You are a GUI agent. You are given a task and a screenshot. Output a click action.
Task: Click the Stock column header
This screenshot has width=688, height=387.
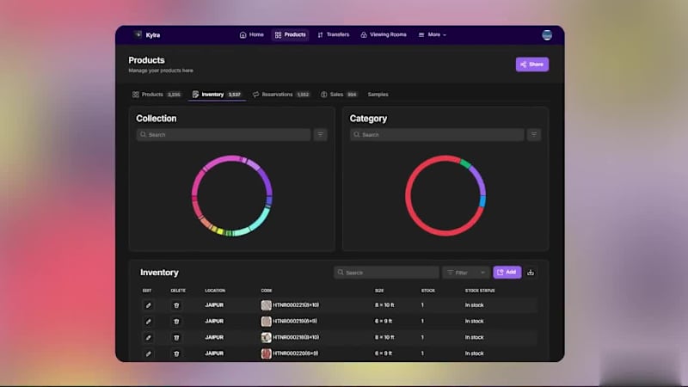tap(428, 291)
